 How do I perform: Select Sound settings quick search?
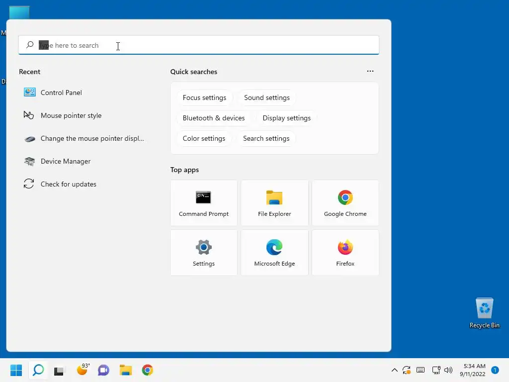click(267, 98)
